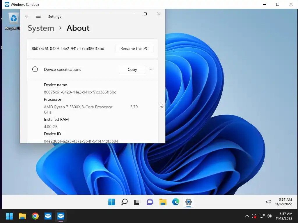Launch Google Chrome from host taskbar

click(x=35, y=216)
